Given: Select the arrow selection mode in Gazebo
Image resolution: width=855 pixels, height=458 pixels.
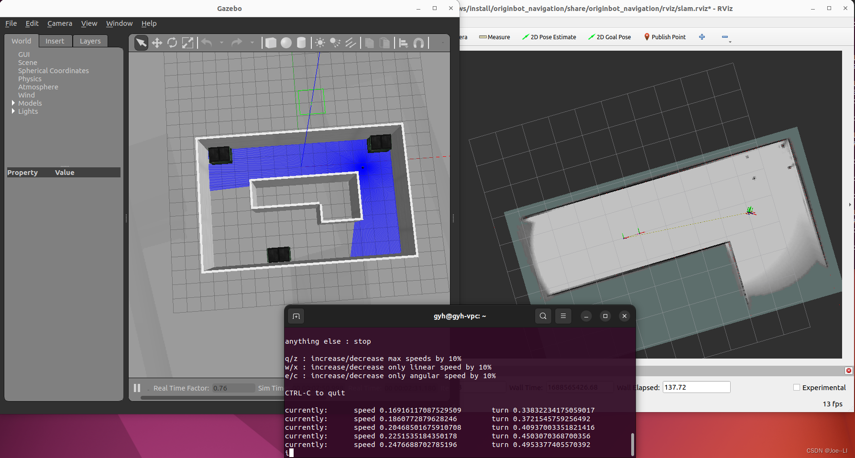Looking at the screenshot, I should point(141,43).
